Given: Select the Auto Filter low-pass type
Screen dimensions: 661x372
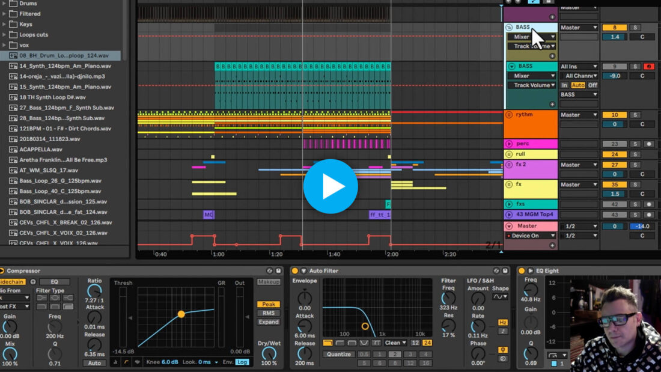Looking at the screenshot, I should pos(328,343).
